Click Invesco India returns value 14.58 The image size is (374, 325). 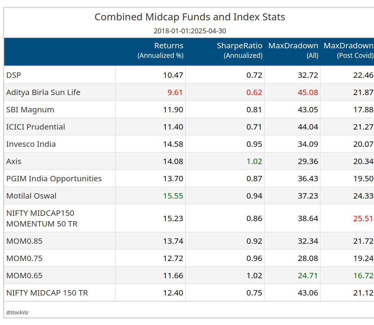tap(173, 144)
